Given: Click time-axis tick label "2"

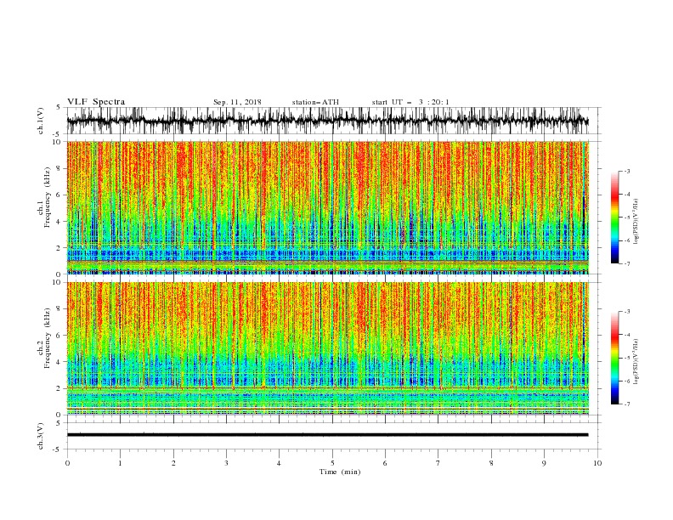Looking at the screenshot, I should pyautogui.click(x=173, y=463).
